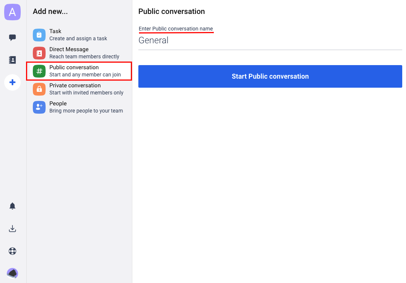Select the Task title in the menu
406x283 pixels.
[x=55, y=31]
